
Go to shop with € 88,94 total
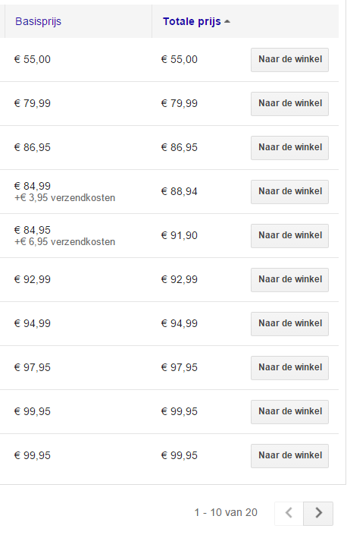click(289, 192)
